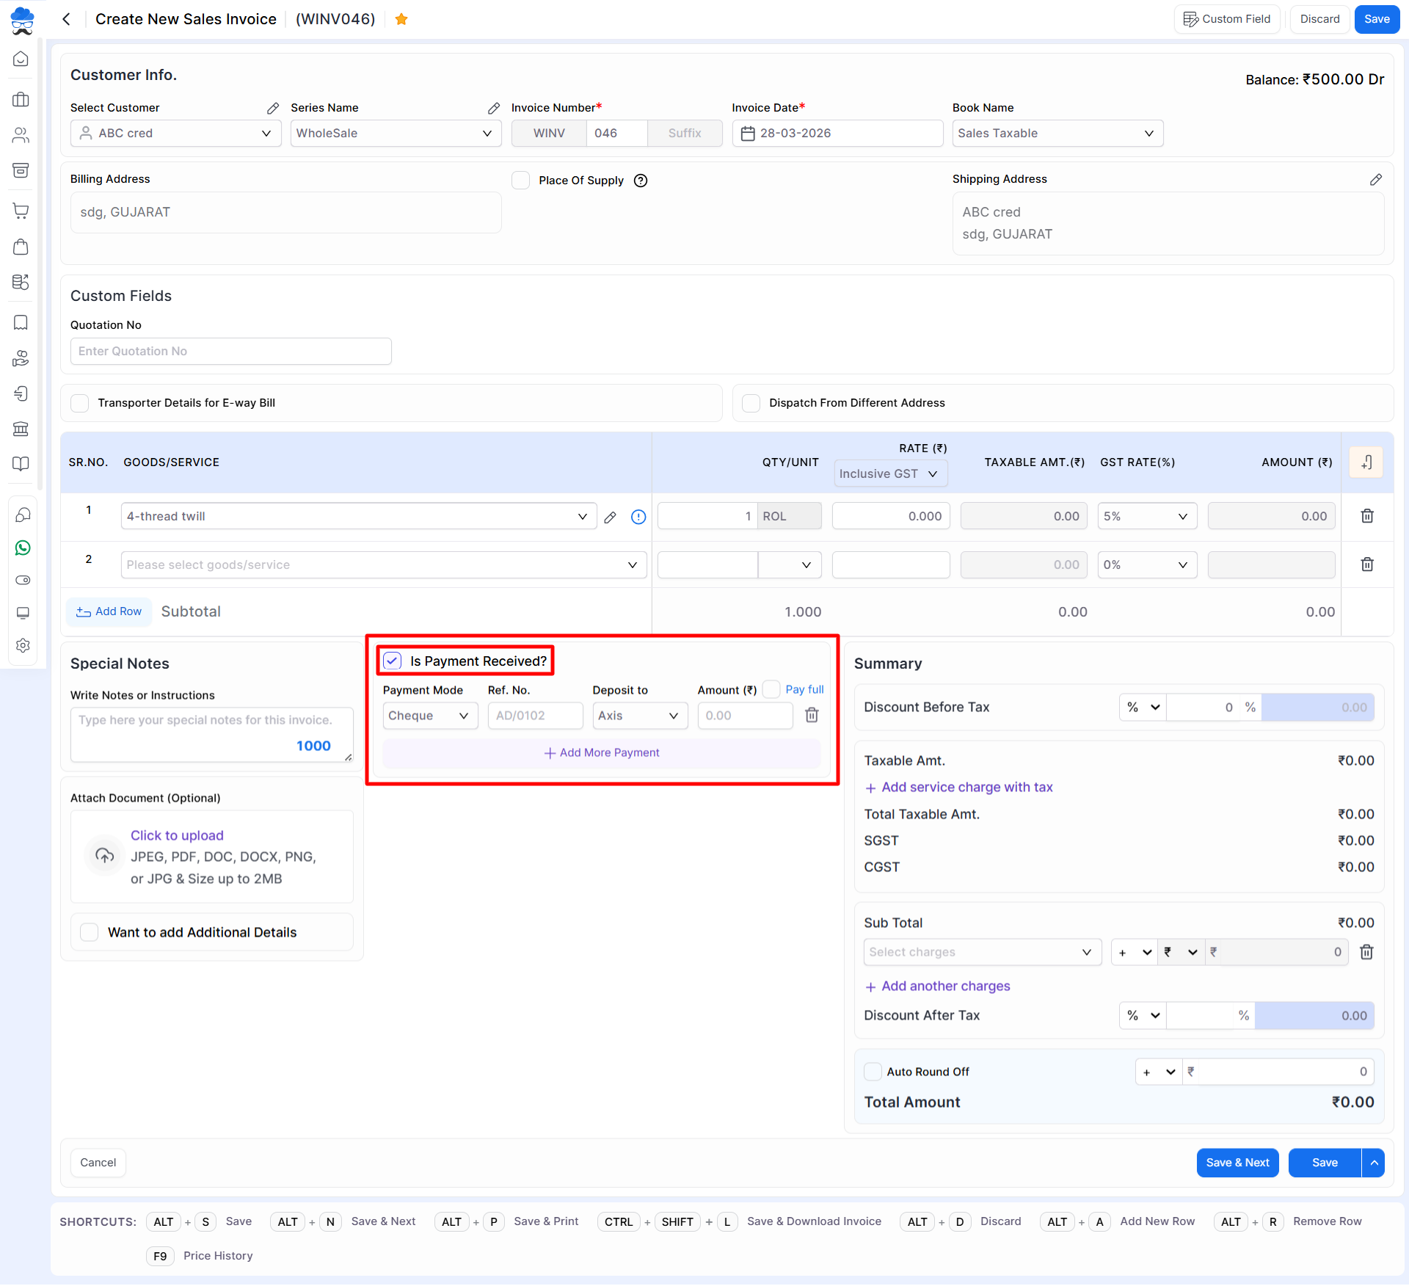Delete the Cheque payment row
The image size is (1409, 1286).
(812, 715)
